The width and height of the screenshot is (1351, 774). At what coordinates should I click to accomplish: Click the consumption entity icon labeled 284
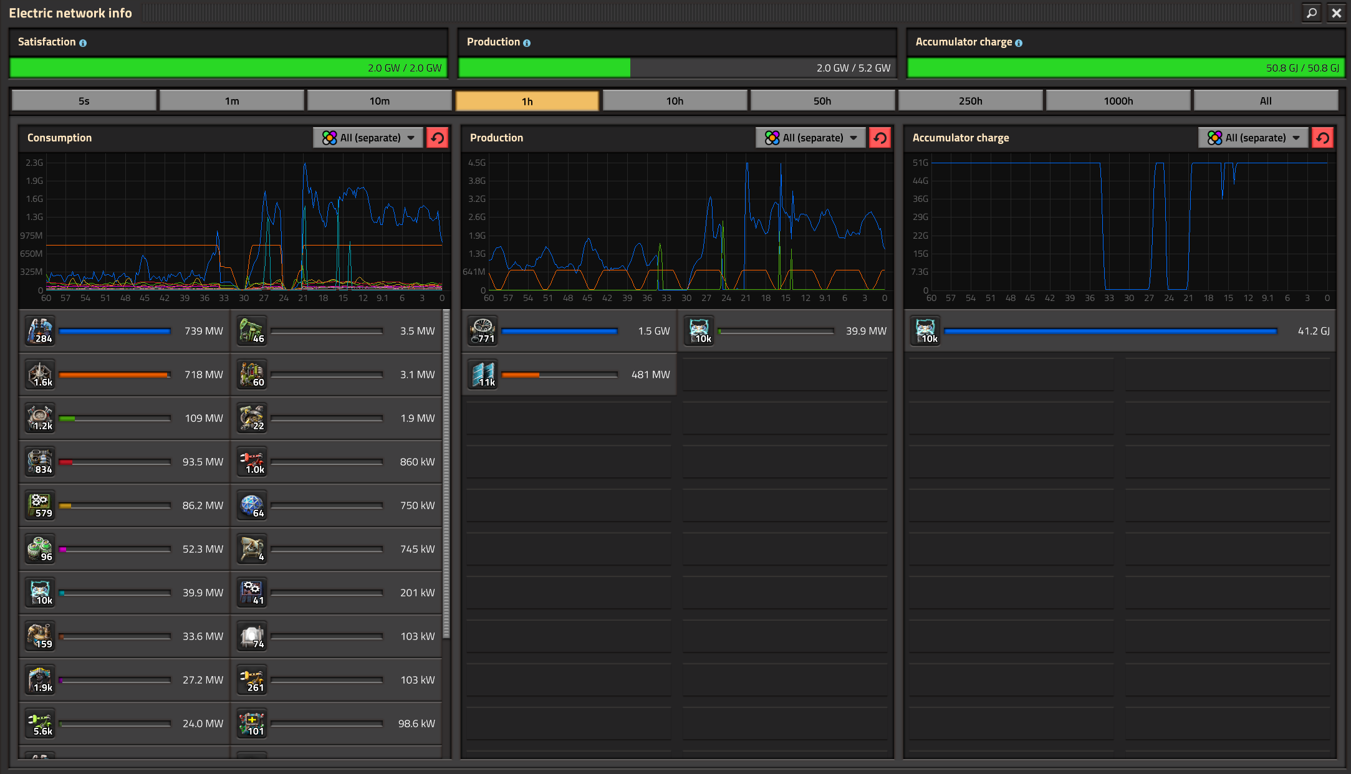click(x=41, y=331)
